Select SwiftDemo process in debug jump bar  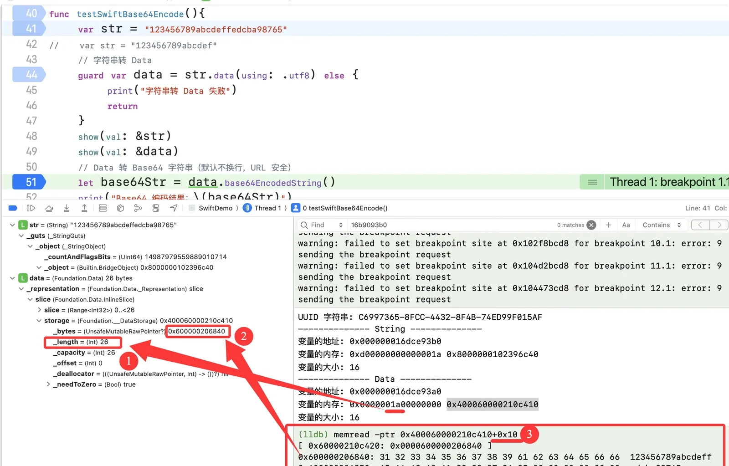tap(210, 208)
